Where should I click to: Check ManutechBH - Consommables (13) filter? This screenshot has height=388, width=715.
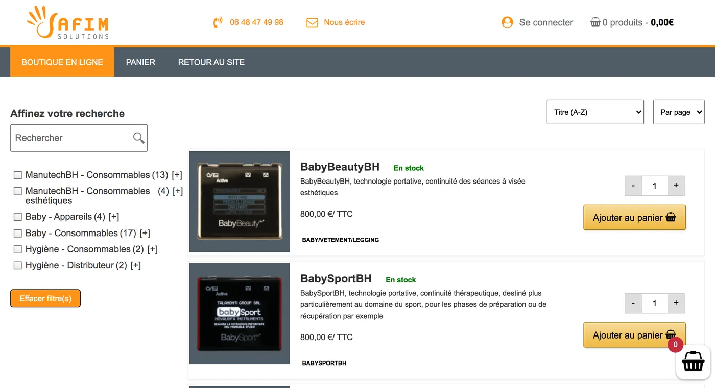point(18,175)
